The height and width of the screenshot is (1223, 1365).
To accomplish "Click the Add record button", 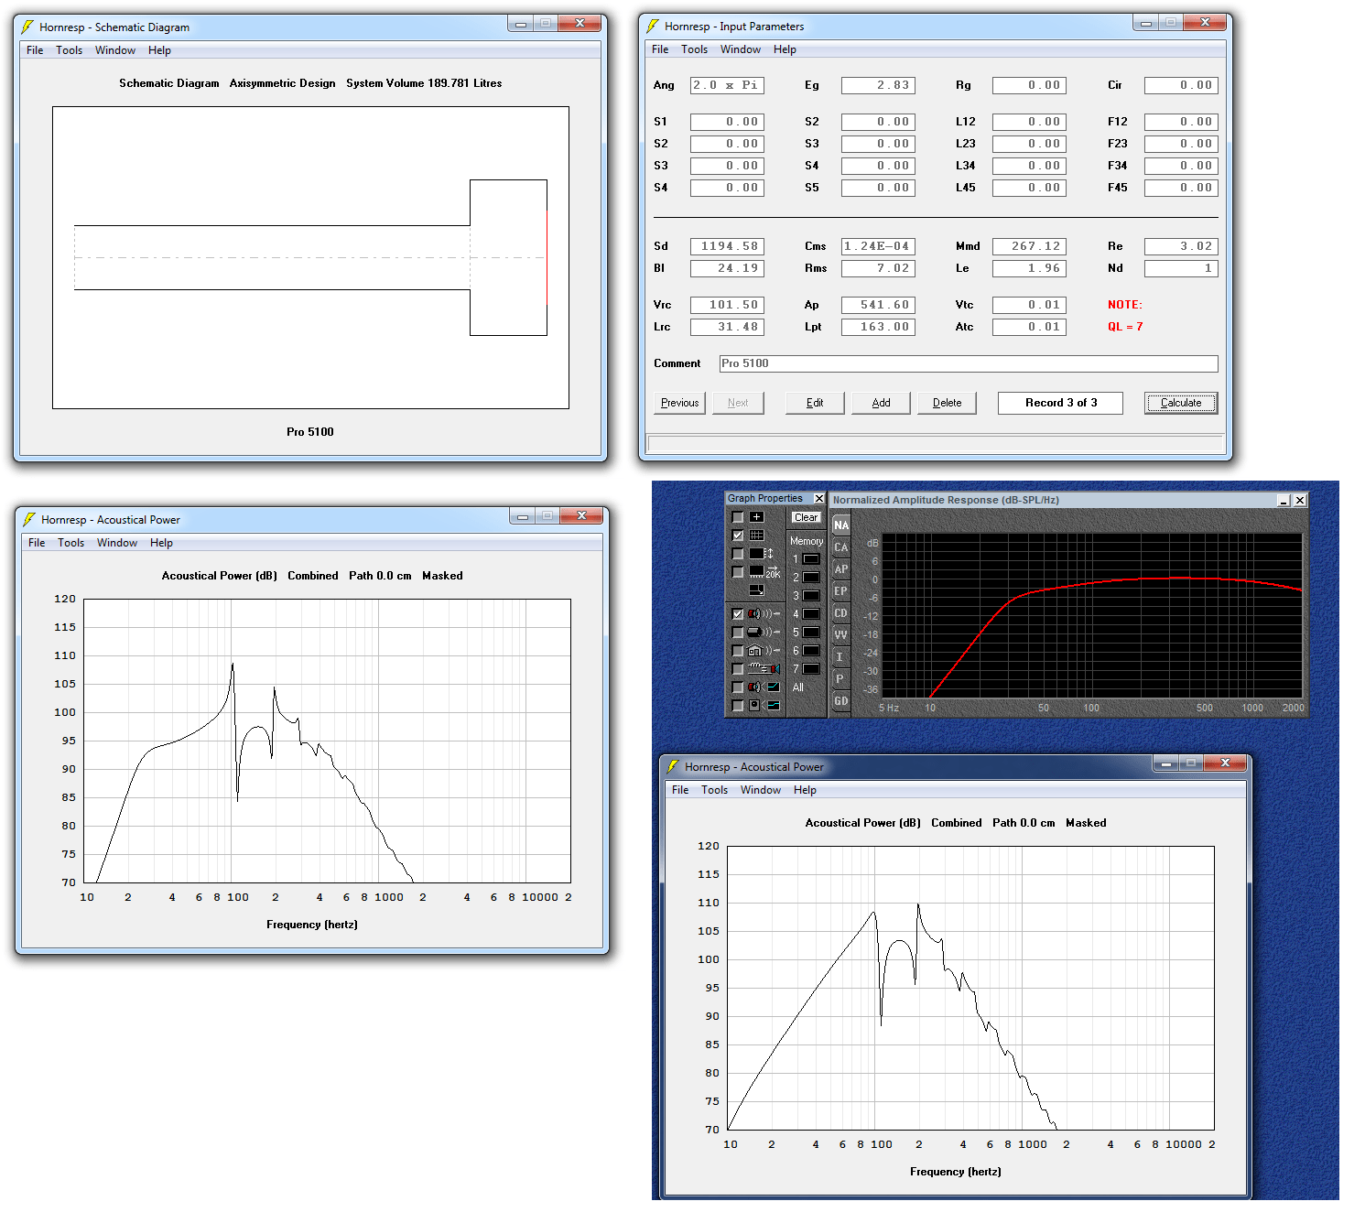I will click(x=881, y=403).
